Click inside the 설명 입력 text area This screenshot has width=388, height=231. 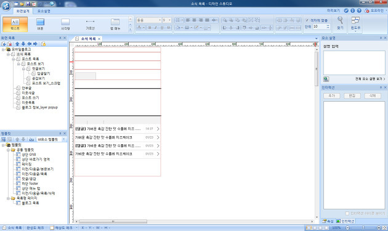point(354,63)
